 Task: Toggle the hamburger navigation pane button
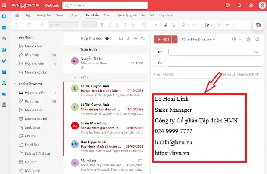tap(17, 15)
